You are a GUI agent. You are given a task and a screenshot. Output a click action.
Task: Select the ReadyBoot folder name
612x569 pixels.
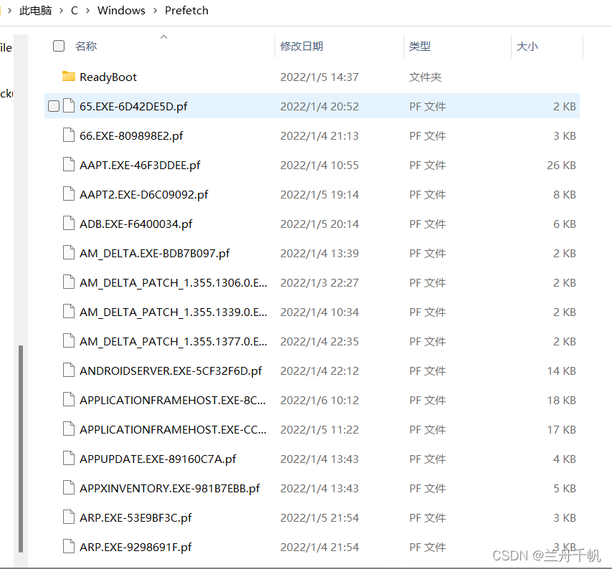coord(108,77)
